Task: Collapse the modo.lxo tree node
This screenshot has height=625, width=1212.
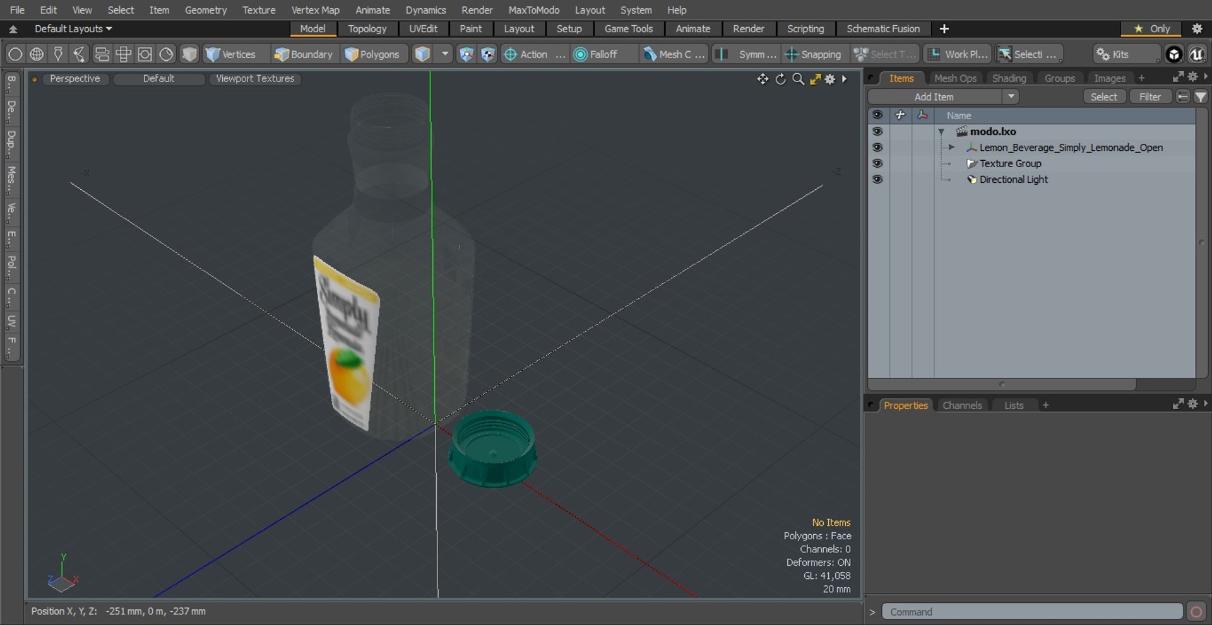Action: 941,132
